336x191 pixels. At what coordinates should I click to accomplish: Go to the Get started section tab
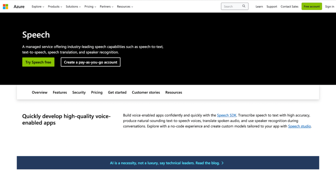pos(117,93)
